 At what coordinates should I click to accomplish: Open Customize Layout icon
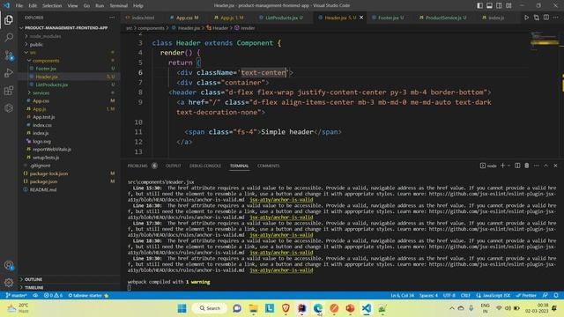[x=508, y=5]
